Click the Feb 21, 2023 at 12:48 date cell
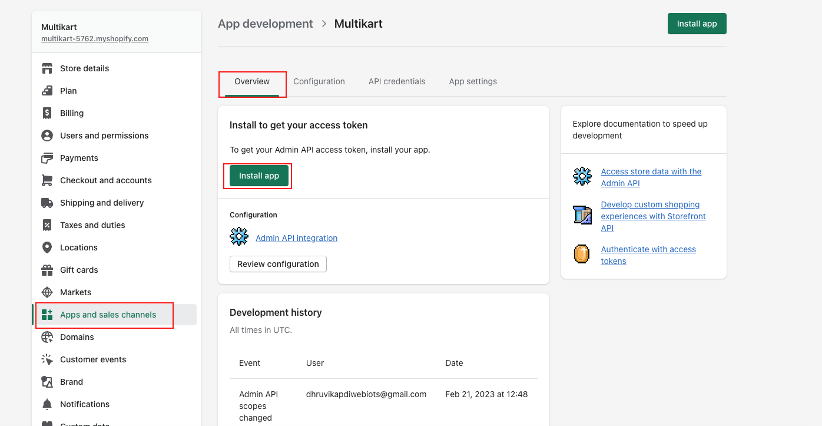822x426 pixels. pyautogui.click(x=486, y=394)
